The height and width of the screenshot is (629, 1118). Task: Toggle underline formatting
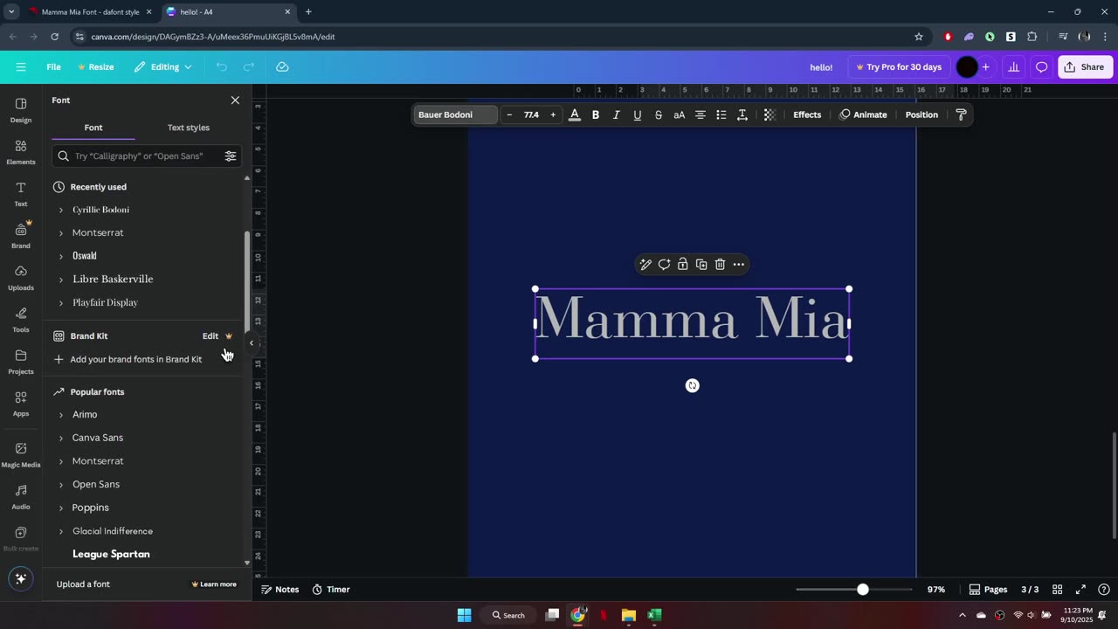pyautogui.click(x=638, y=114)
